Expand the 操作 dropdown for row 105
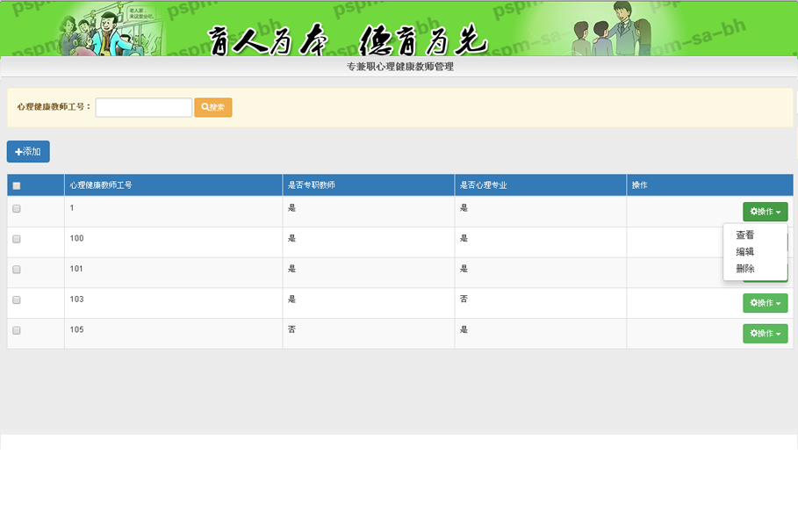This screenshot has height=527, width=798. tap(765, 334)
